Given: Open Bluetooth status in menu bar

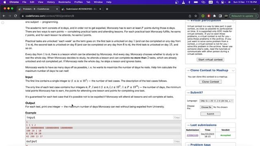Looking at the screenshot, I should pyautogui.click(x=189, y=2).
